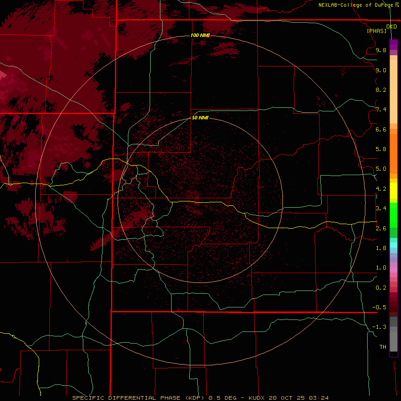Click the 7.4 legend value

click(381, 110)
